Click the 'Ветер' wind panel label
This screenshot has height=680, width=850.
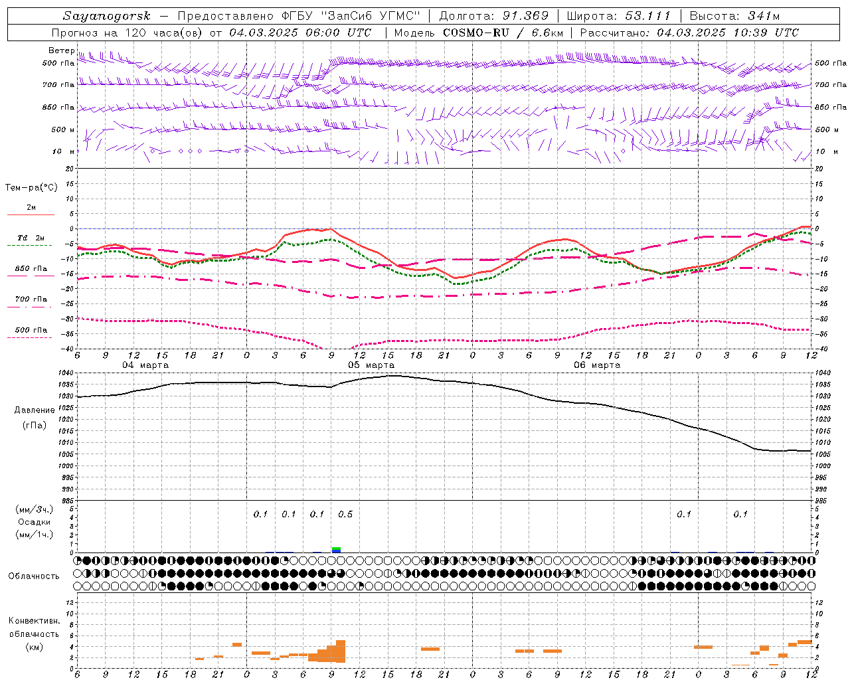tap(61, 50)
